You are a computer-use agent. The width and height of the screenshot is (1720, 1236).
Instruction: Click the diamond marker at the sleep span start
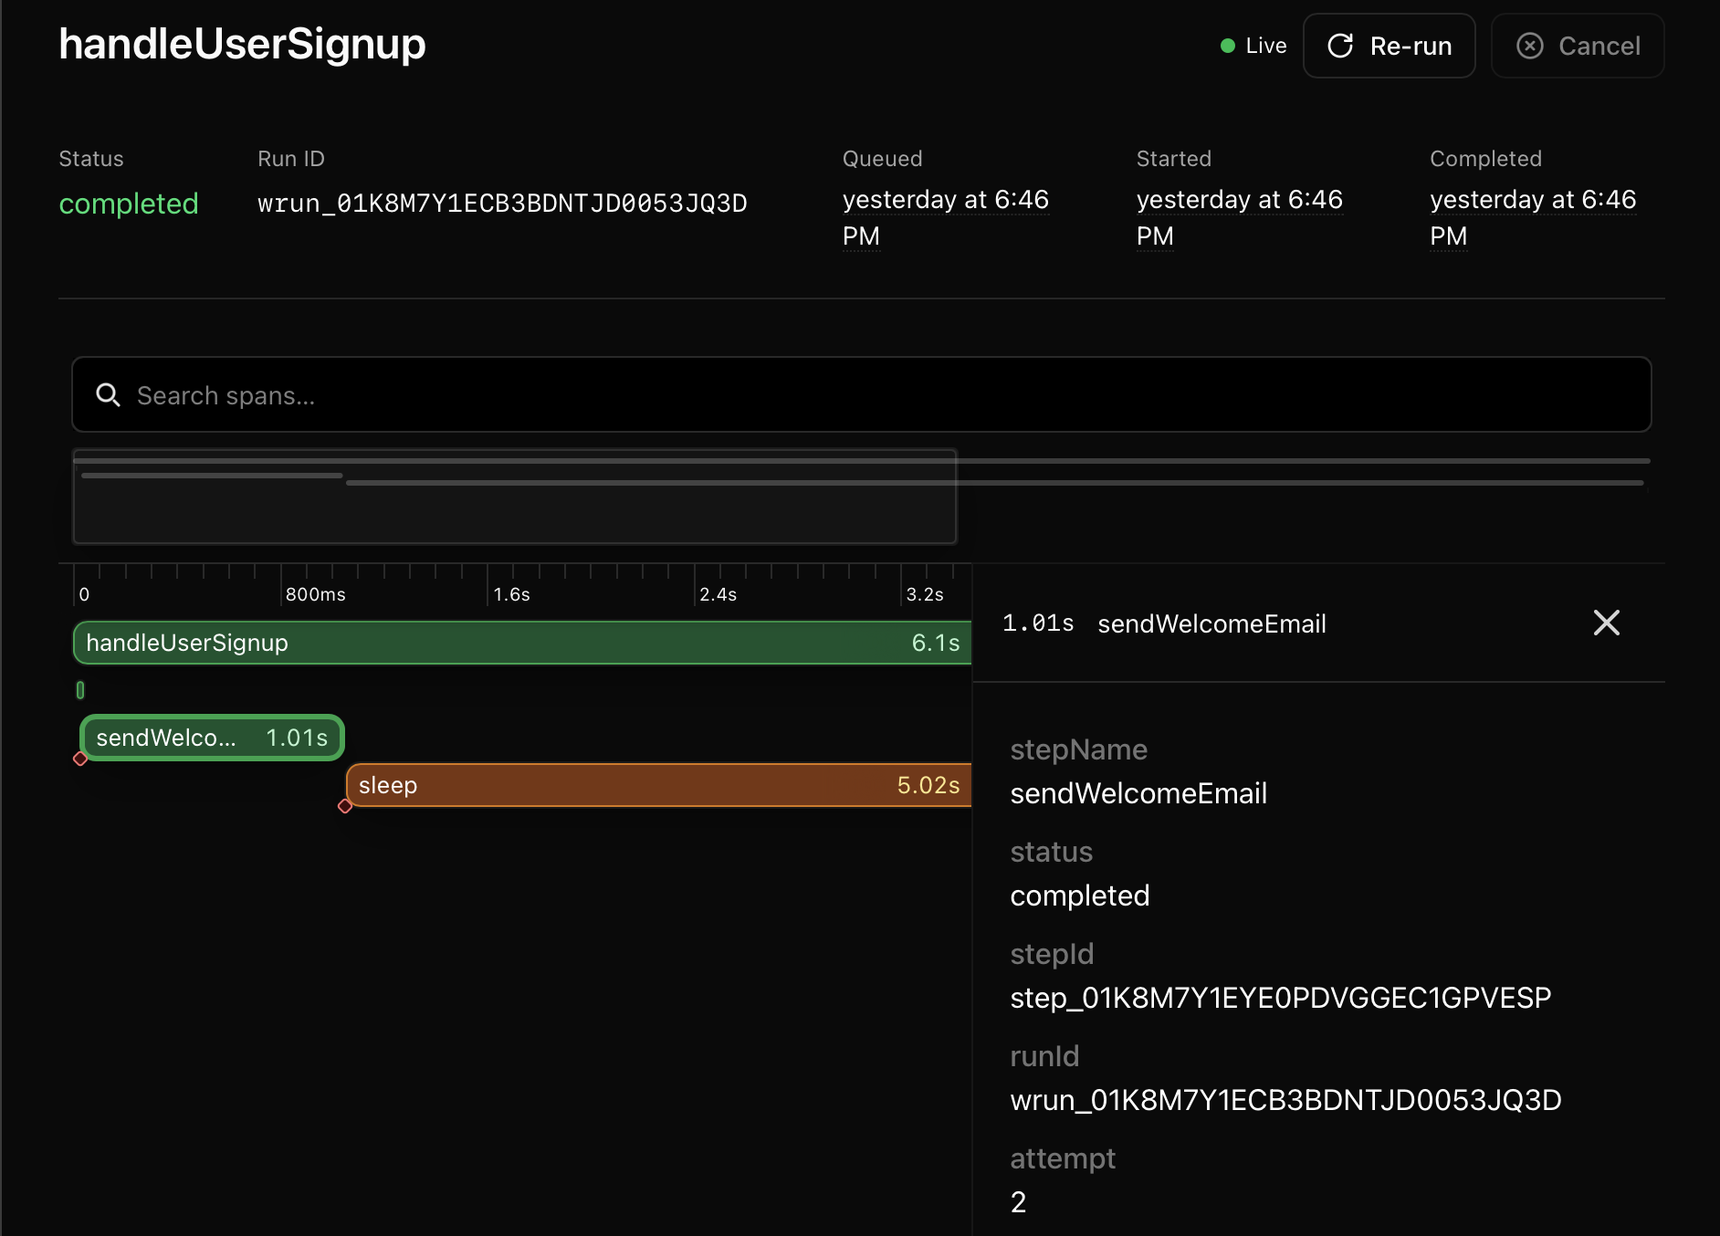pos(346,807)
